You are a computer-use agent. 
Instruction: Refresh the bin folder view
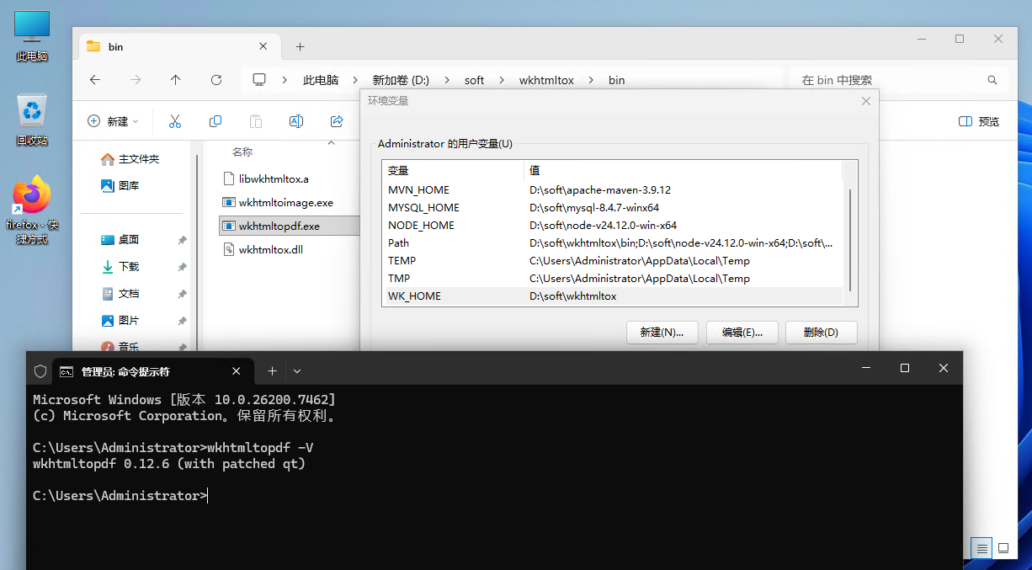click(x=216, y=80)
